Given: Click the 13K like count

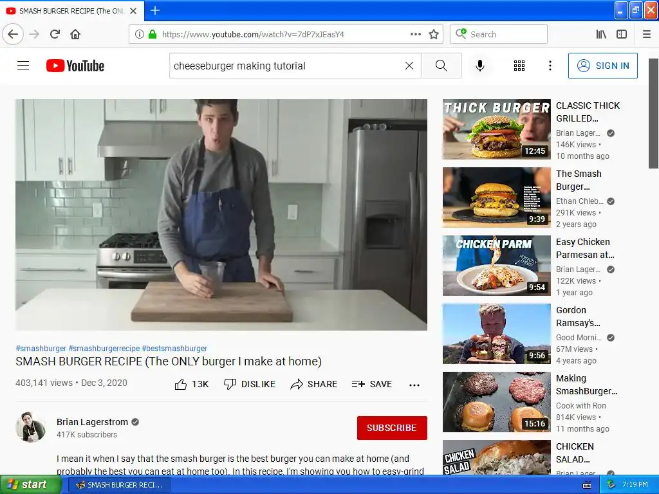Looking at the screenshot, I should [201, 384].
